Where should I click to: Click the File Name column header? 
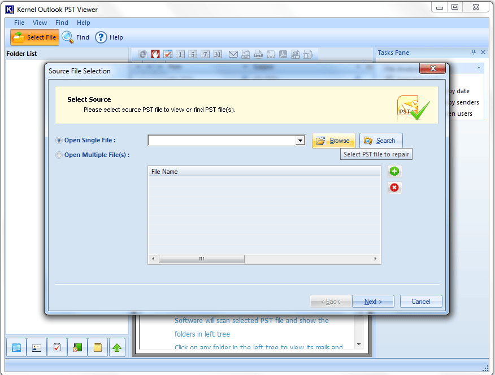[264, 172]
